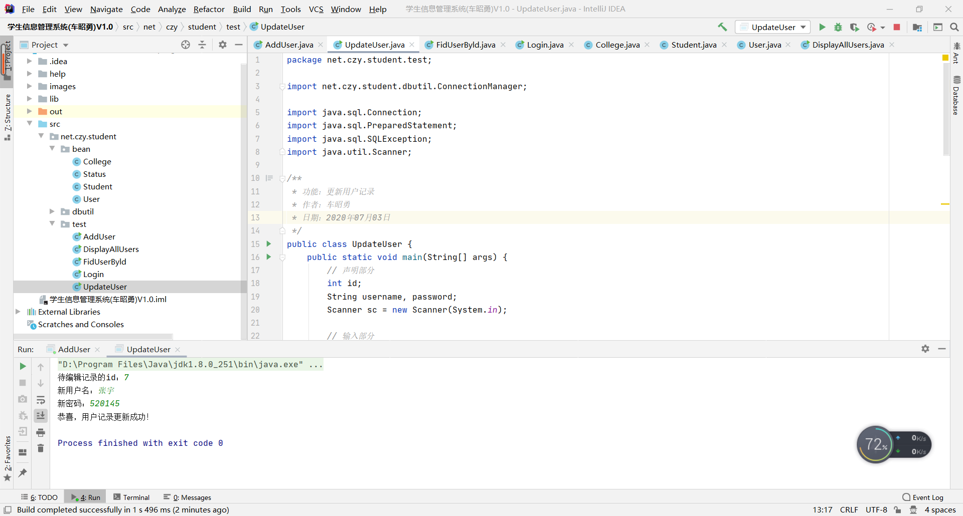
Task: Collapse all in Project panel
Action: pos(202,45)
